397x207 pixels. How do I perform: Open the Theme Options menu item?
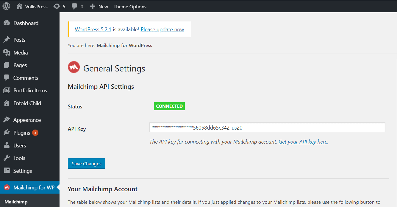130,6
